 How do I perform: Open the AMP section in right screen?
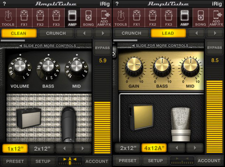(x=185, y=18)
